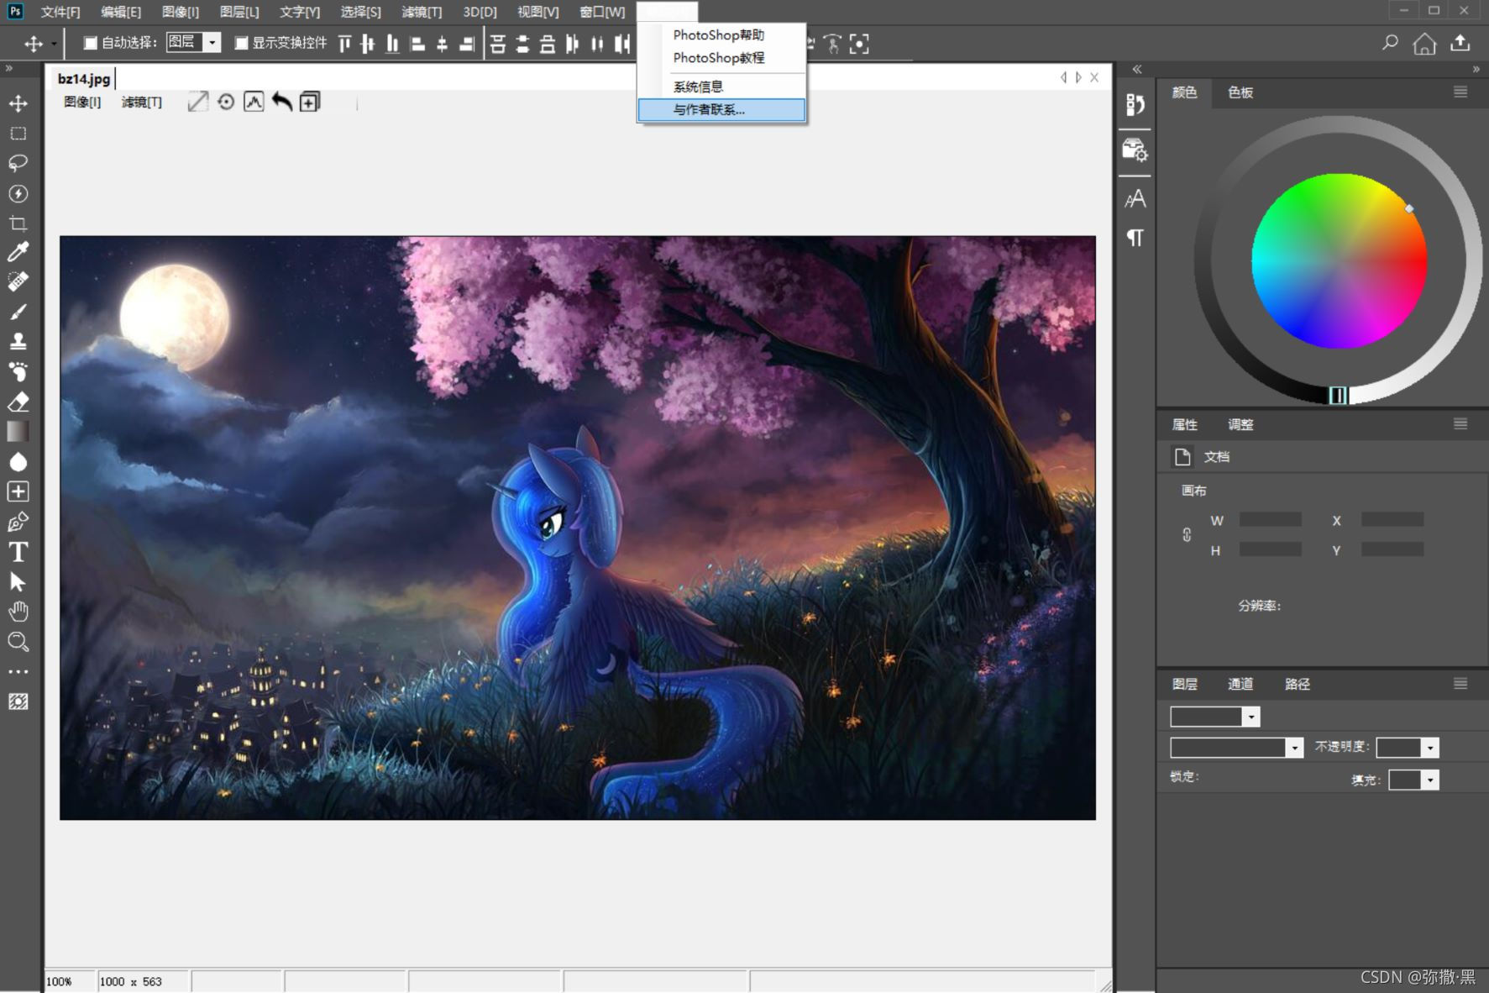The height and width of the screenshot is (993, 1489).
Task: Open the history panel icon in side strip
Action: pyautogui.click(x=1135, y=104)
